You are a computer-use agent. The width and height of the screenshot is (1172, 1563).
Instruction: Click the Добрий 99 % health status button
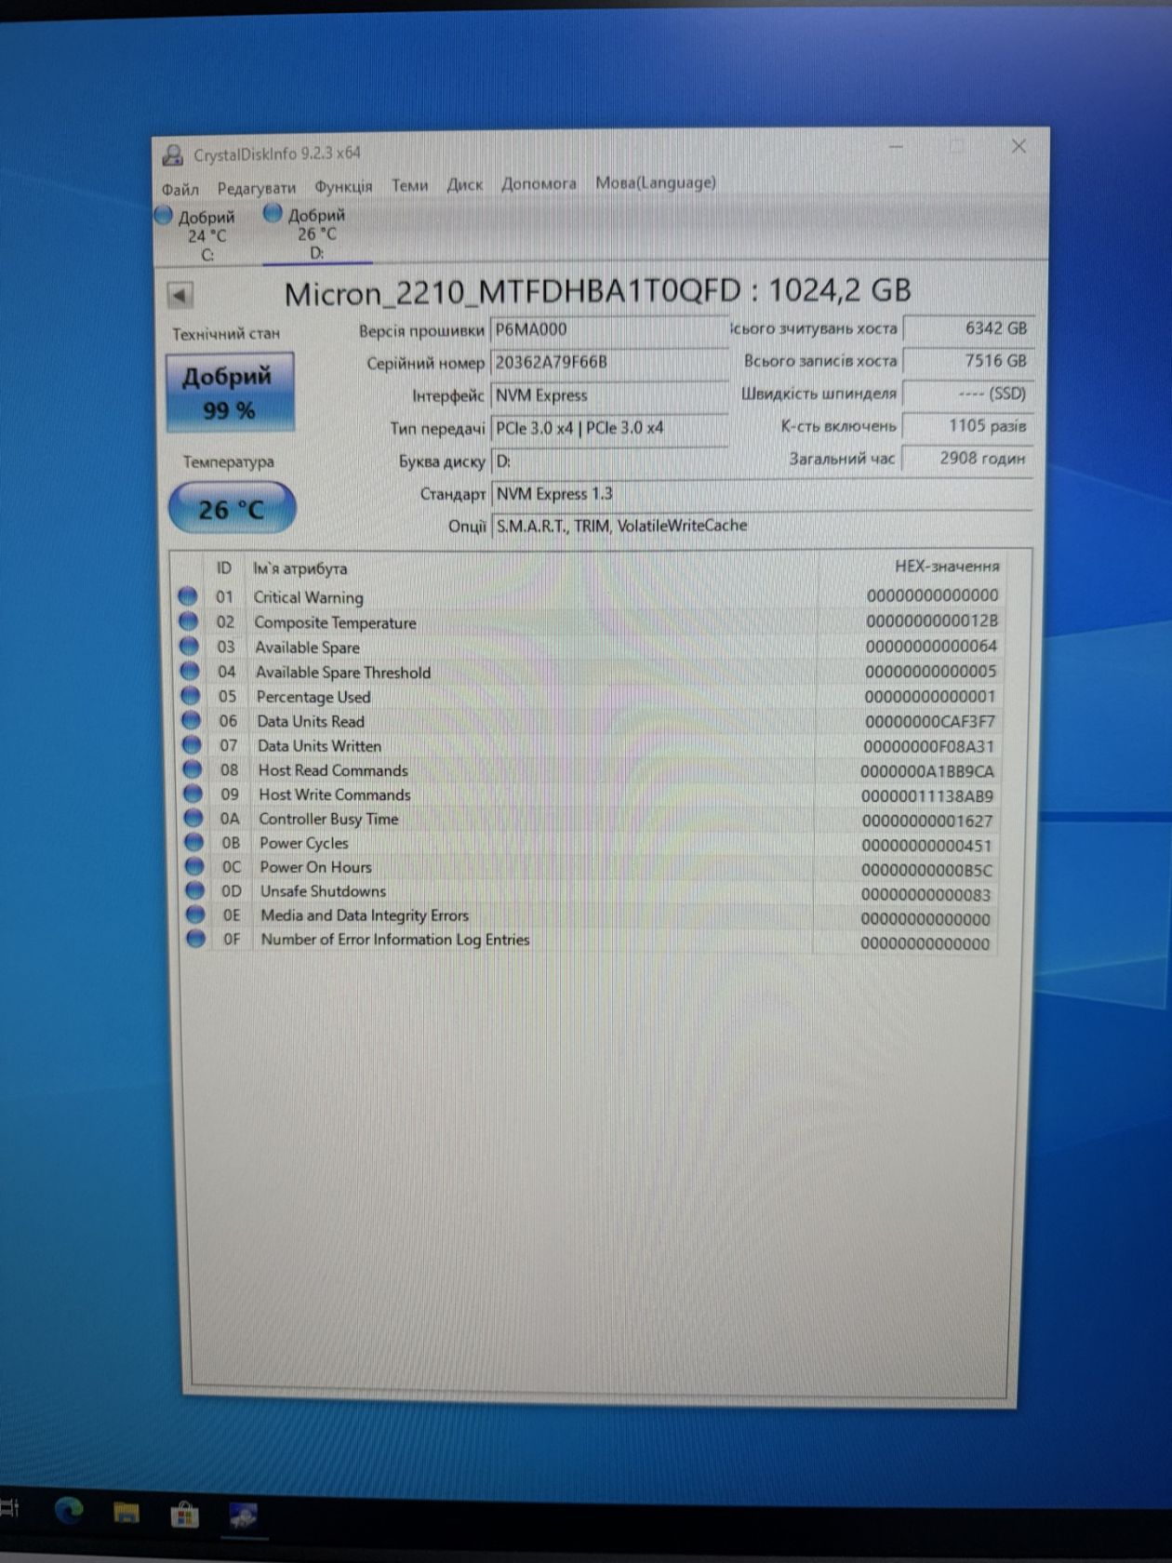[229, 392]
